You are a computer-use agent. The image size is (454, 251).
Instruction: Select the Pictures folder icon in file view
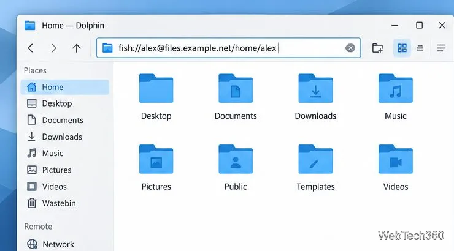156,159
